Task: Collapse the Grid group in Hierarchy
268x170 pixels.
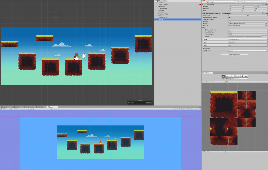Action: 157,16
